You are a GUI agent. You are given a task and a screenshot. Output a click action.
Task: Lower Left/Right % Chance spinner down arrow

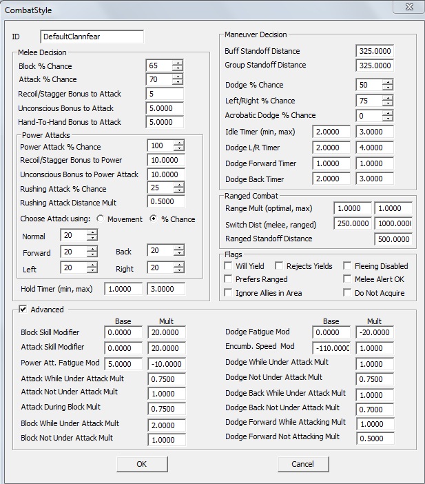(x=387, y=103)
